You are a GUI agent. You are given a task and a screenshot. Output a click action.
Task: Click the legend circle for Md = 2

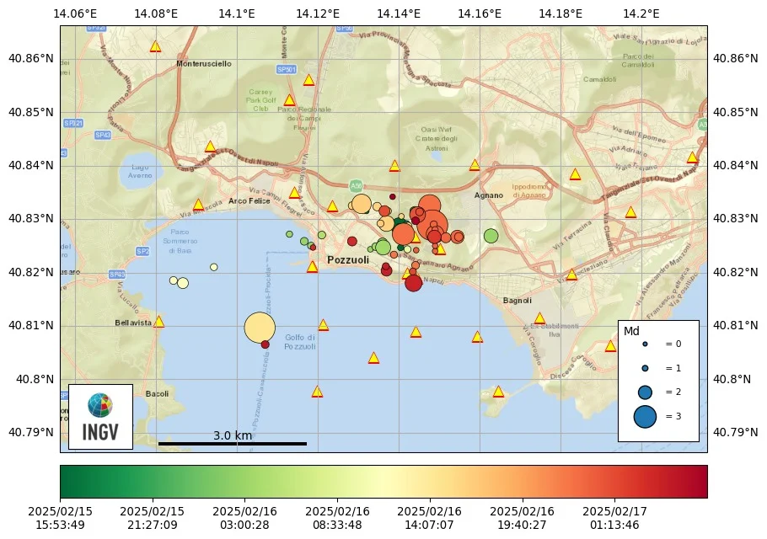coord(645,392)
